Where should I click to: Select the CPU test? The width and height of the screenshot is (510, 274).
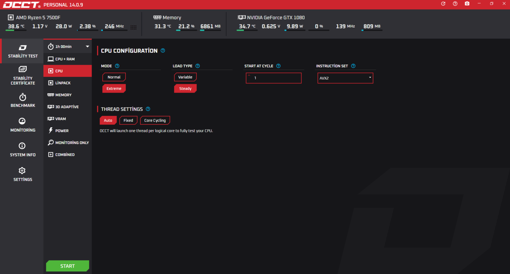tap(67, 71)
